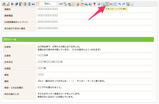Click the text どこででも寝られること。
This screenshot has width=159, height=104.
[x=50, y=87]
